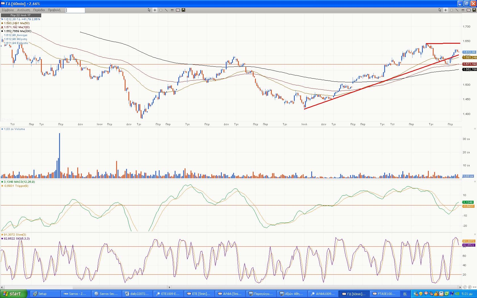This screenshot has height=298, width=477.
Task: Pick the trendline drawing tool on the right toolbar
Action: 457,10
